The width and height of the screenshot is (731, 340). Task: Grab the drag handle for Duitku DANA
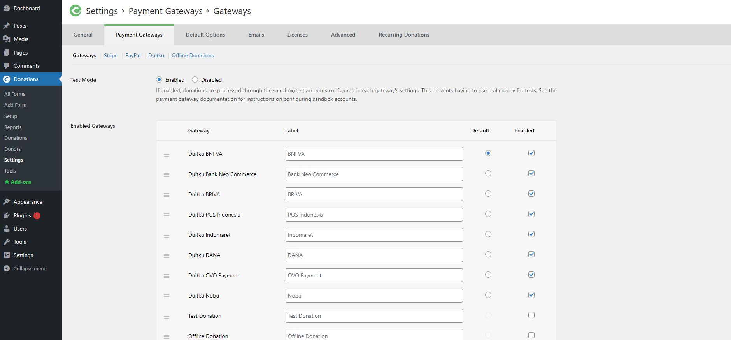tap(167, 256)
